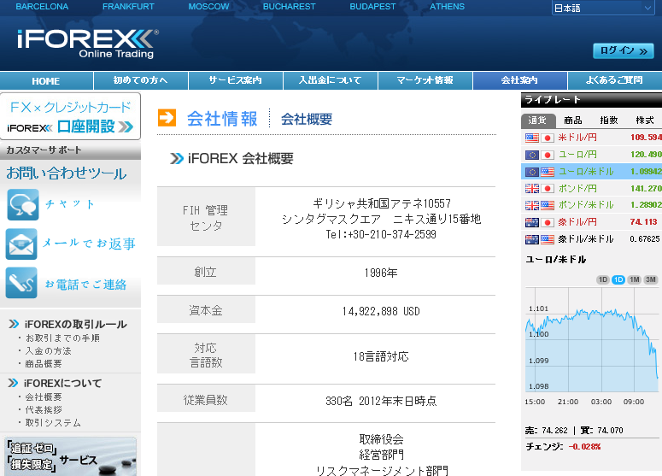
Task: Switch chart to 3M timeframe
Action: pos(650,279)
